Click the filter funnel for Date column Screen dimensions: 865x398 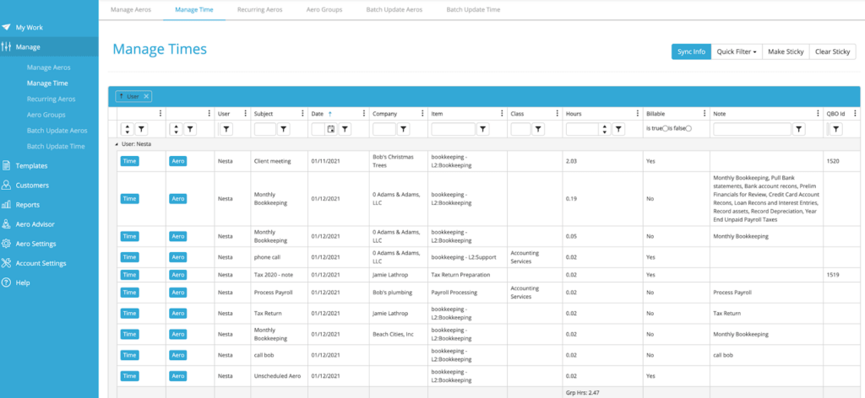(345, 129)
